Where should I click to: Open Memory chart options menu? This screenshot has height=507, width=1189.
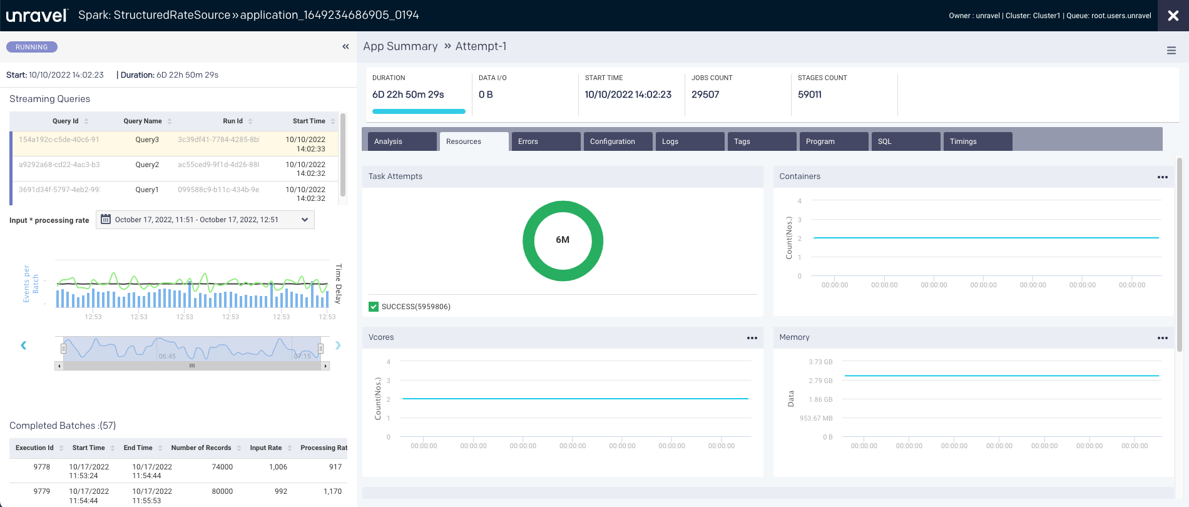click(1162, 338)
